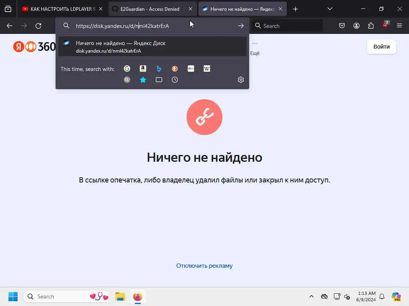Search this time with Amazon

pos(143,69)
